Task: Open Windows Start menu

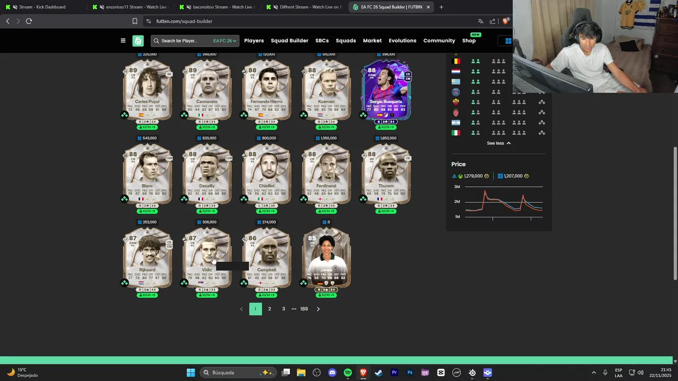Action: pyautogui.click(x=191, y=373)
